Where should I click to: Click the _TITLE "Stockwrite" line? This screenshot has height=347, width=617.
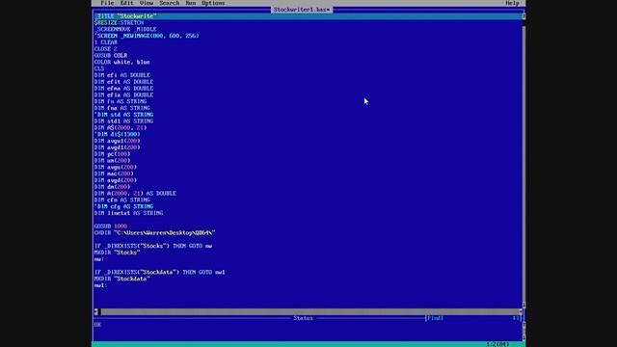click(125, 16)
